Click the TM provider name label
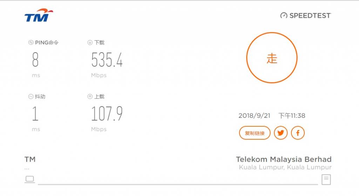This screenshot has height=196, width=359. [30, 159]
